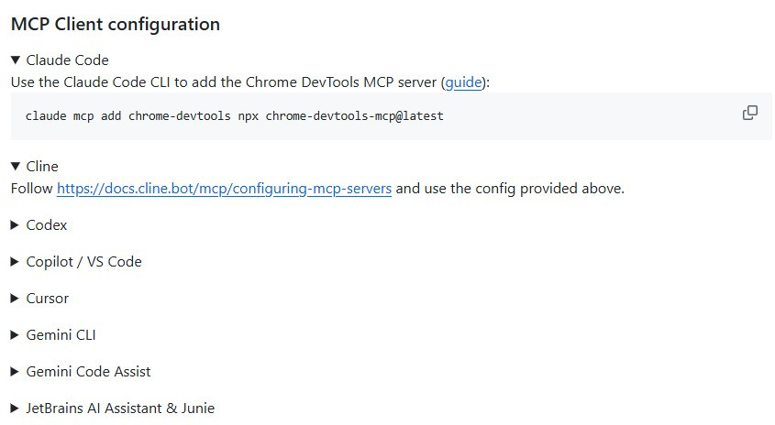Viewport: 775px width, 425px height.
Task: Collapse the Cline section
Action: pyautogui.click(x=42, y=167)
